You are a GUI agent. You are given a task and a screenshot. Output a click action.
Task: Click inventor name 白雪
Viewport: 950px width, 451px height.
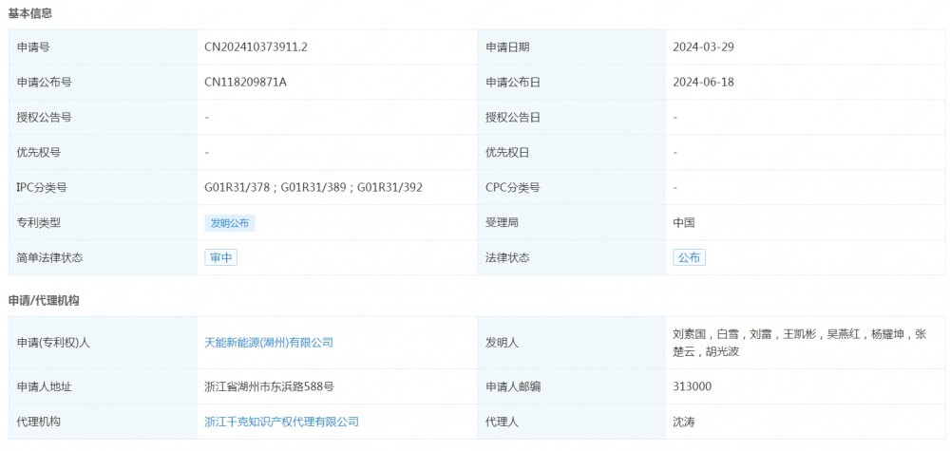click(727, 334)
